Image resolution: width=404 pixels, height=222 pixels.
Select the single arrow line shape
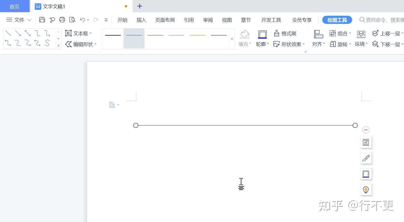(x=18, y=33)
